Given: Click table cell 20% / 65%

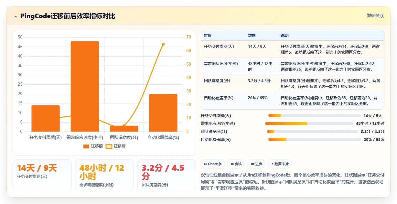Looking at the screenshot, I should [258, 98].
